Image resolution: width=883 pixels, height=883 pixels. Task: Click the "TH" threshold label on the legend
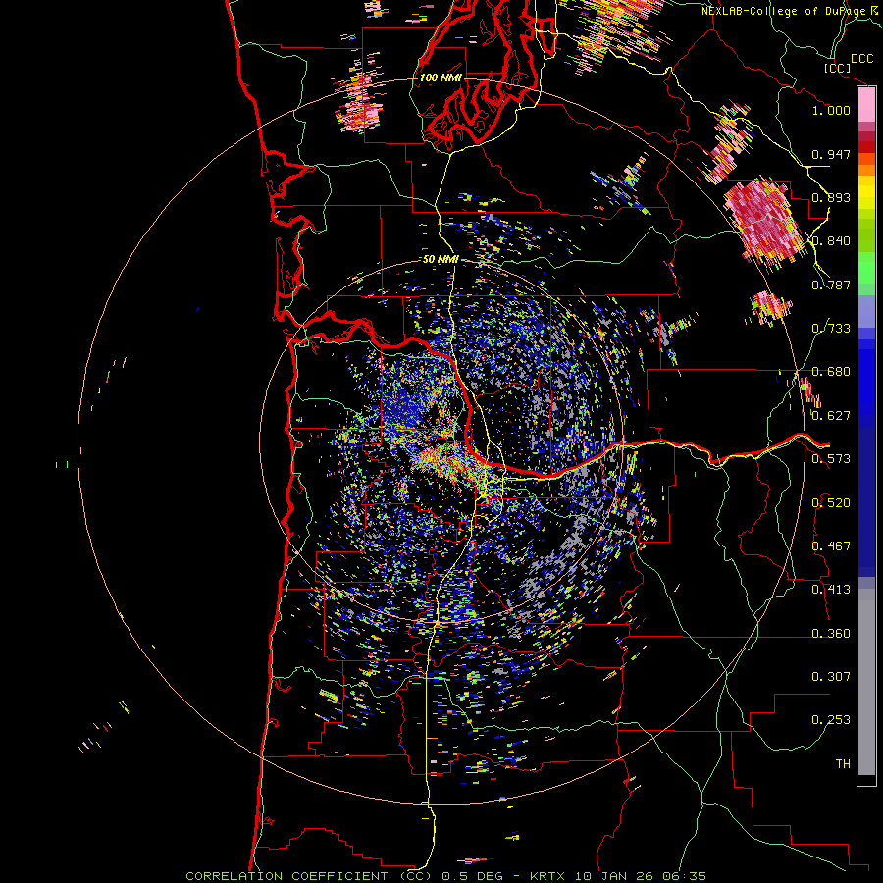click(x=843, y=764)
